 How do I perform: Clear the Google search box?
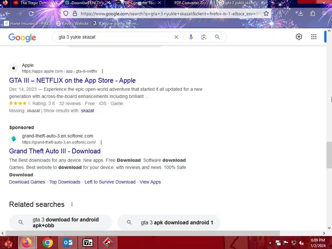pyautogui.click(x=176, y=37)
